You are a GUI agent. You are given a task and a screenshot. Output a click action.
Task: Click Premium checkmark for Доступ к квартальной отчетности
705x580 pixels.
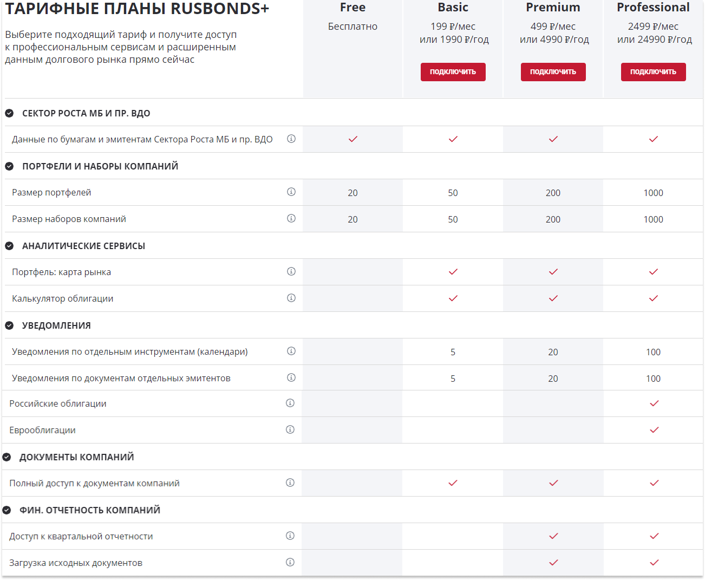point(553,536)
